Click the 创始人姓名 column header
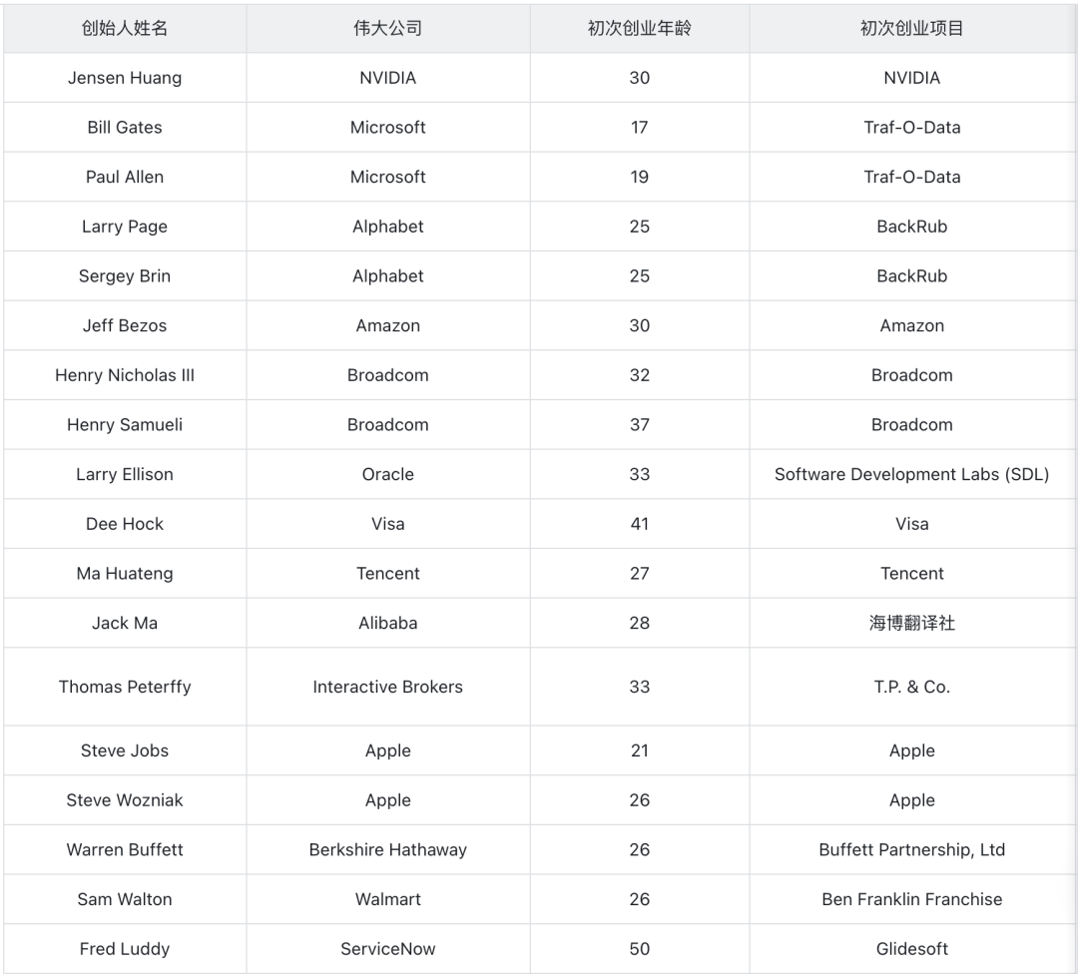The image size is (1078, 974). coord(125,28)
